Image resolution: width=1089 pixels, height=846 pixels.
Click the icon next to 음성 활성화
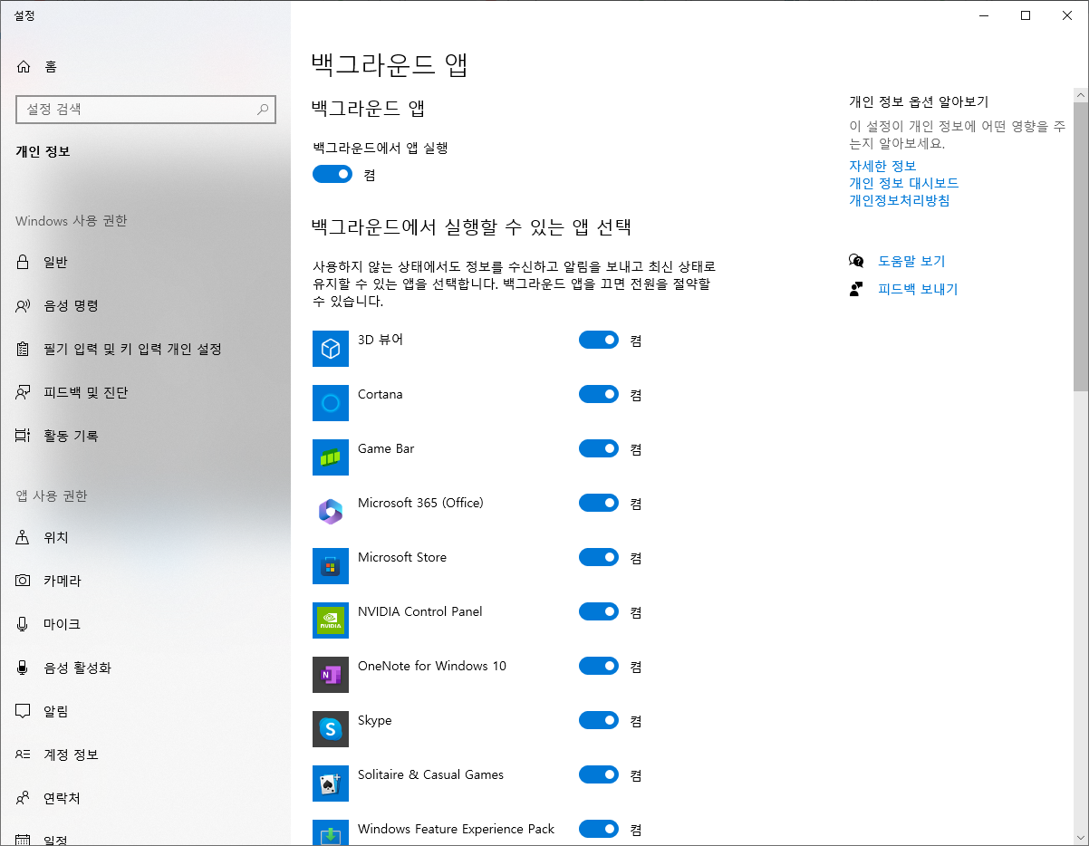(x=24, y=668)
